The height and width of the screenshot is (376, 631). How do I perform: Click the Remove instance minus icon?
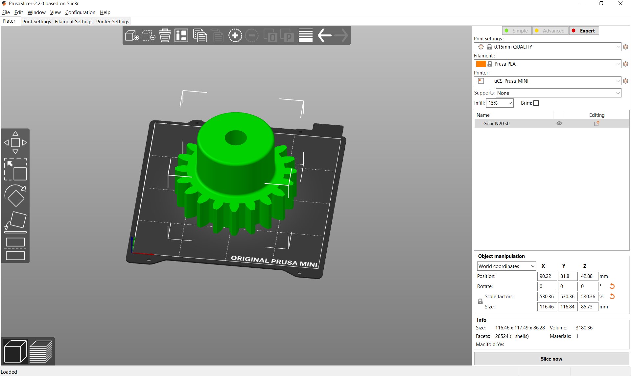252,35
